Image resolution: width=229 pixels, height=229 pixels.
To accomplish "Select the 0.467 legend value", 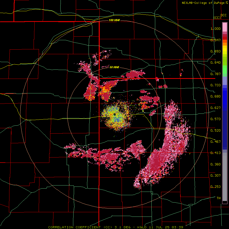I will point(216,141).
